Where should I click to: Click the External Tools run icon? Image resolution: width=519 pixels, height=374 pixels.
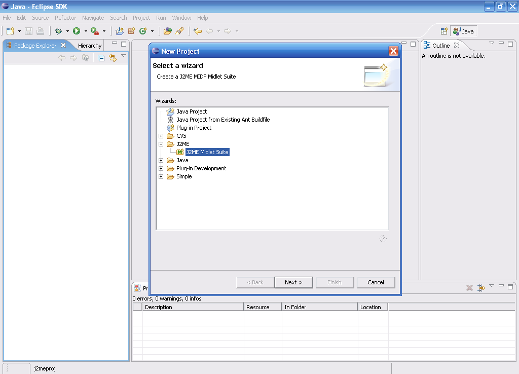[x=95, y=31]
